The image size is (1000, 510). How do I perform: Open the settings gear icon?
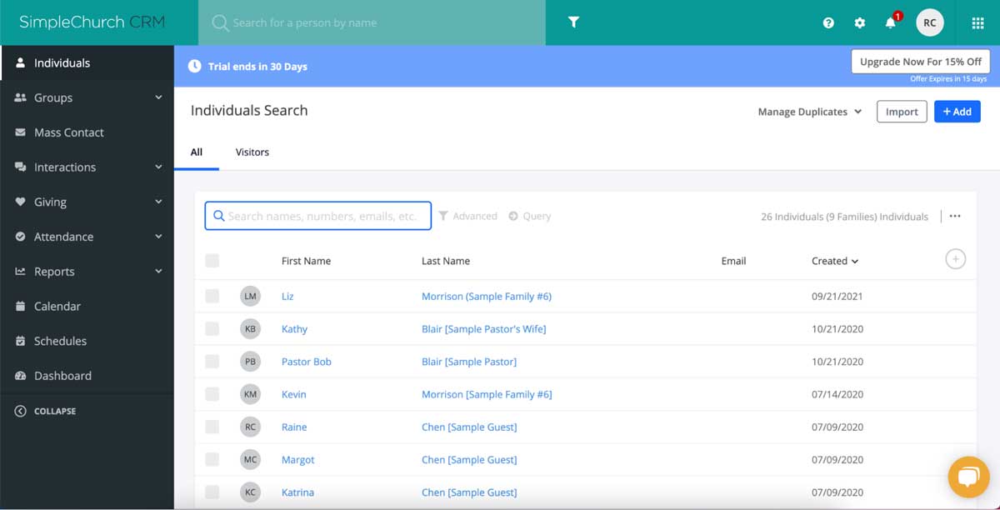pyautogui.click(x=859, y=22)
